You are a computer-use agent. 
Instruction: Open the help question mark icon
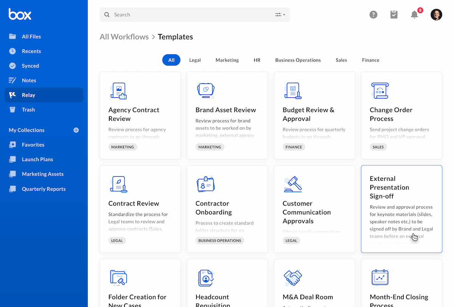tap(373, 14)
